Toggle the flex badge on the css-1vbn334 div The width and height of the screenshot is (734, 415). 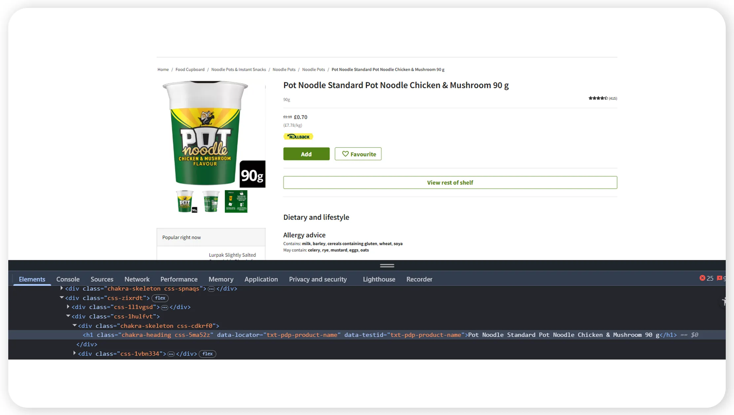207,354
